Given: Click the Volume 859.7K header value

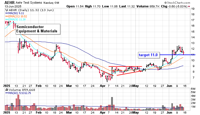Looking at the screenshot, I should tap(148, 6).
